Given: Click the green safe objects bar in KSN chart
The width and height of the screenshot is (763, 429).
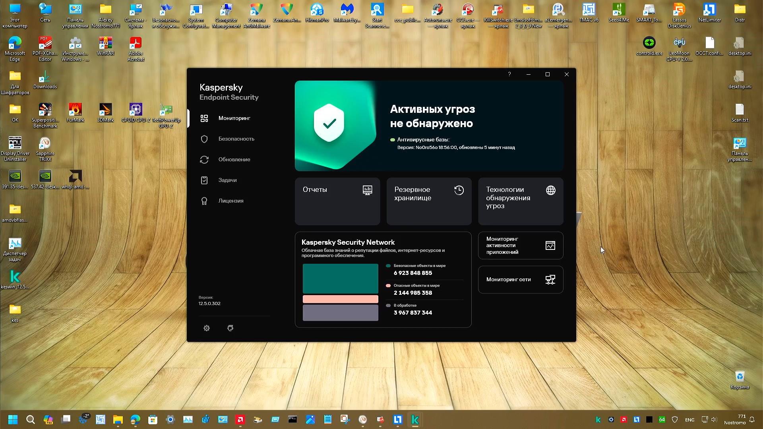Looking at the screenshot, I should (x=340, y=278).
